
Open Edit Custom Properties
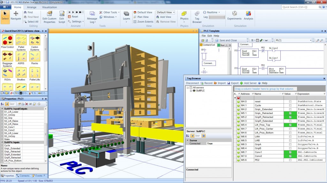(49, 17)
